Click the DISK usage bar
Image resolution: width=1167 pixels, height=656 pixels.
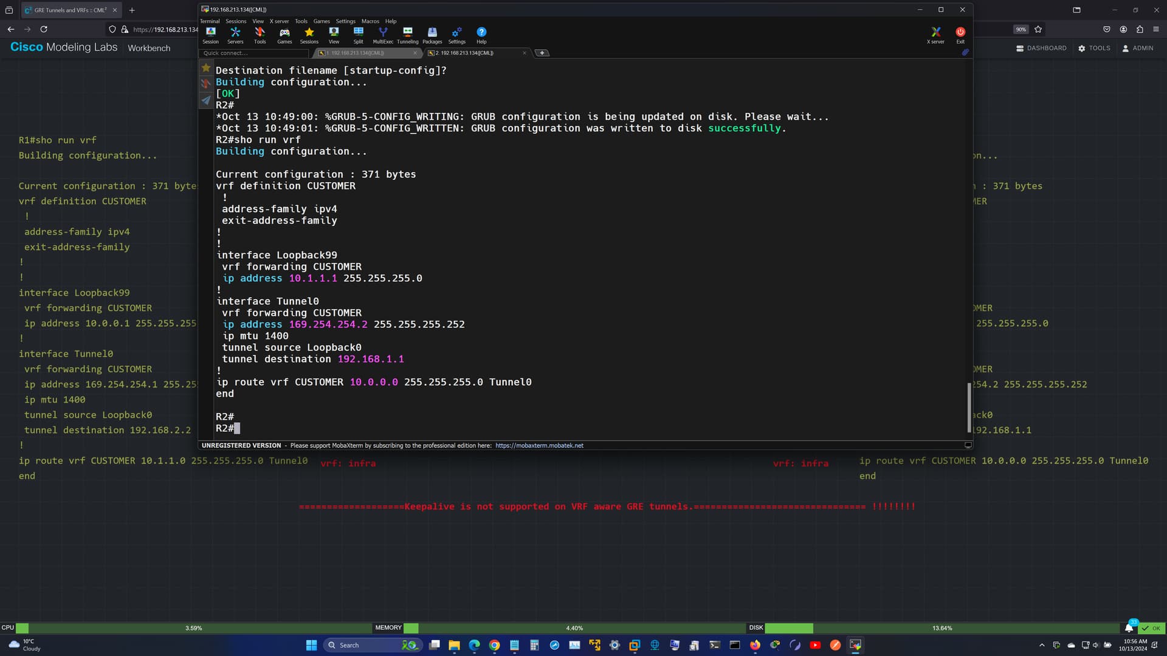942,628
